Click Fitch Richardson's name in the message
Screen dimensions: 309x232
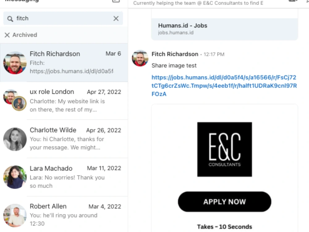(x=175, y=54)
